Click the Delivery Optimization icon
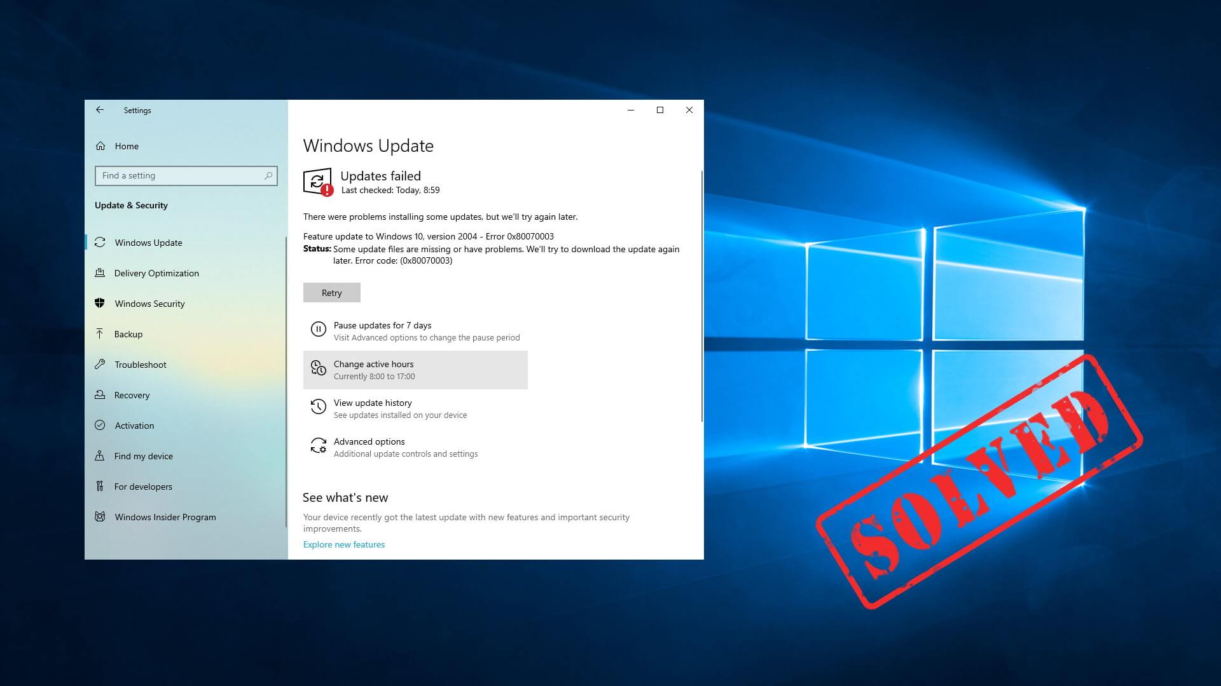The height and width of the screenshot is (686, 1221). coord(100,272)
